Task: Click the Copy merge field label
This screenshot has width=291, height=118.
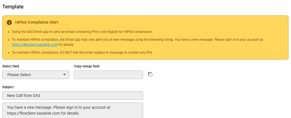Action: (86, 66)
